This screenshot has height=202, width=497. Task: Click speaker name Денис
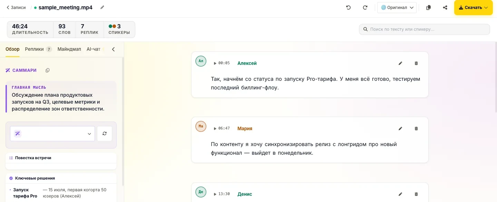pos(245,194)
